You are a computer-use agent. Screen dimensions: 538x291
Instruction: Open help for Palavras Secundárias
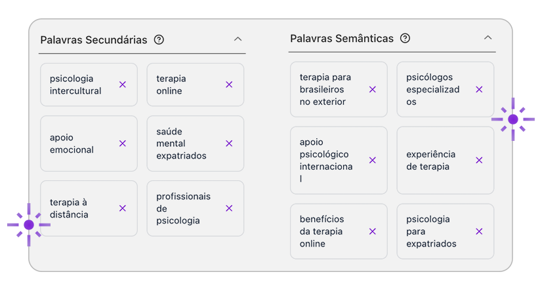point(159,39)
